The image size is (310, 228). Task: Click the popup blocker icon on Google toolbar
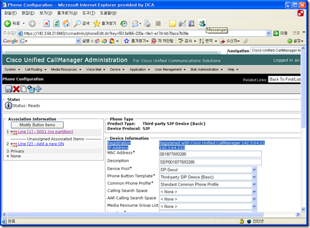pos(154,41)
